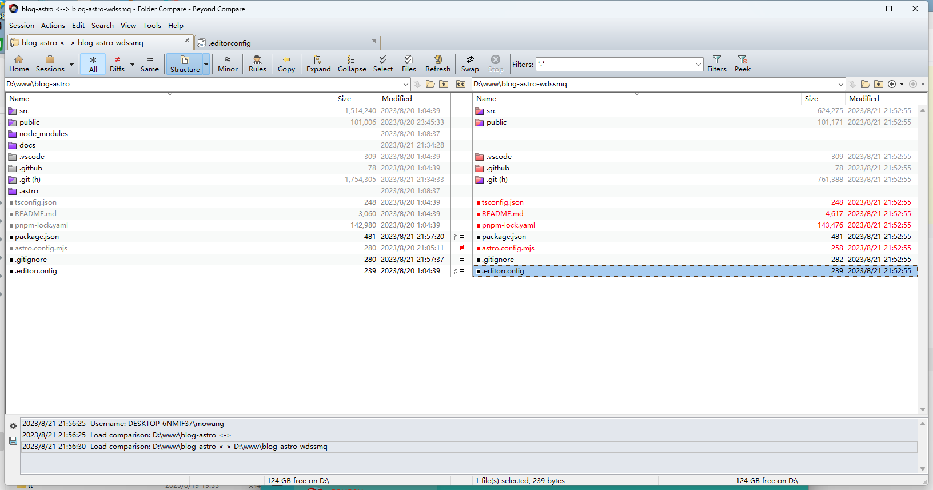Click the left path field D:\www\blog-astro
This screenshot has height=490, width=933.
click(204, 84)
